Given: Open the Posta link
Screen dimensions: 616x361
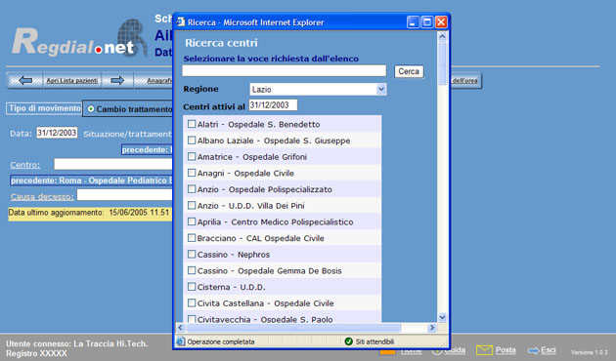Looking at the screenshot, I should coord(506,349).
